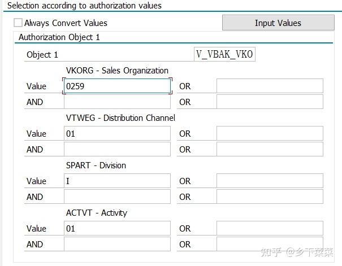The image size is (342, 266).
Task: Click the Division AND-row OR field
Action: [270, 197]
